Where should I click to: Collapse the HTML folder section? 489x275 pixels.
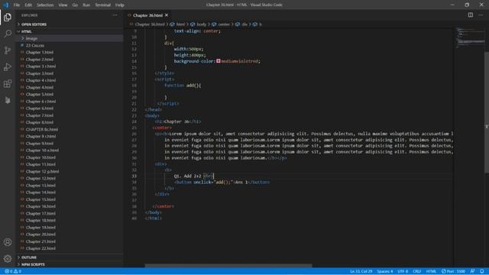tap(70, 31)
